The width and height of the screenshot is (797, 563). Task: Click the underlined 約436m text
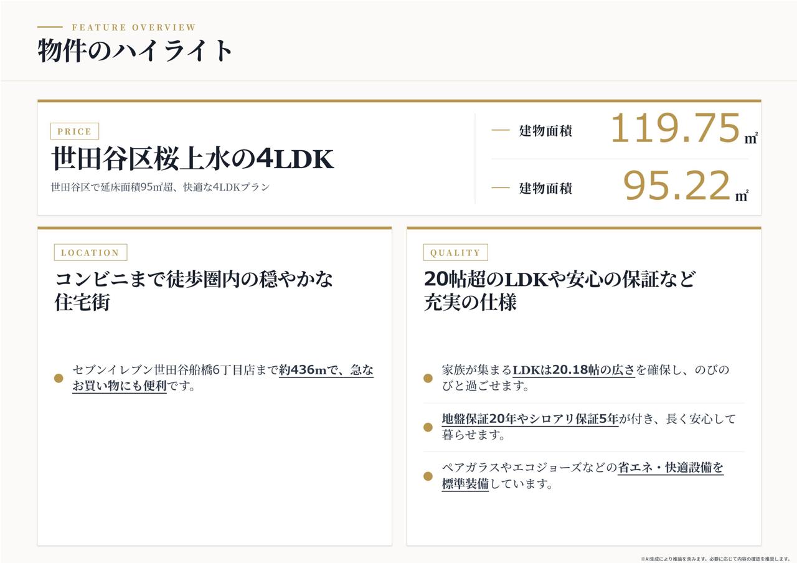click(303, 370)
